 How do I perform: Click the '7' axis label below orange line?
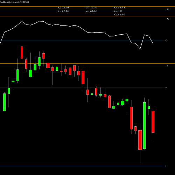pyautogui.click(x=167, y=66)
